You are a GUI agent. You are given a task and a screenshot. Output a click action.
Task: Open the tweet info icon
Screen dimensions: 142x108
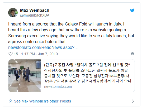click(x=132, y=54)
